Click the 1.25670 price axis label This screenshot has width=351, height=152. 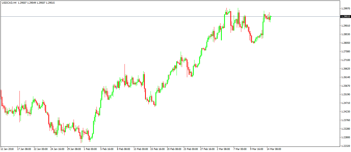point(346,86)
